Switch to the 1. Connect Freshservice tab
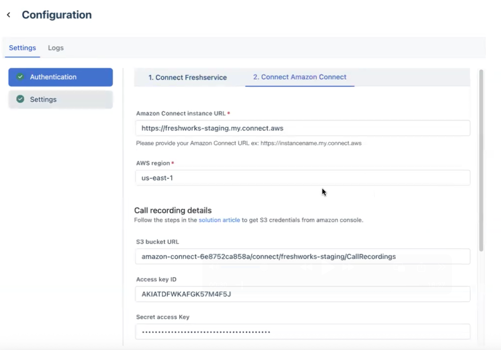The width and height of the screenshot is (501, 350). [x=187, y=78]
